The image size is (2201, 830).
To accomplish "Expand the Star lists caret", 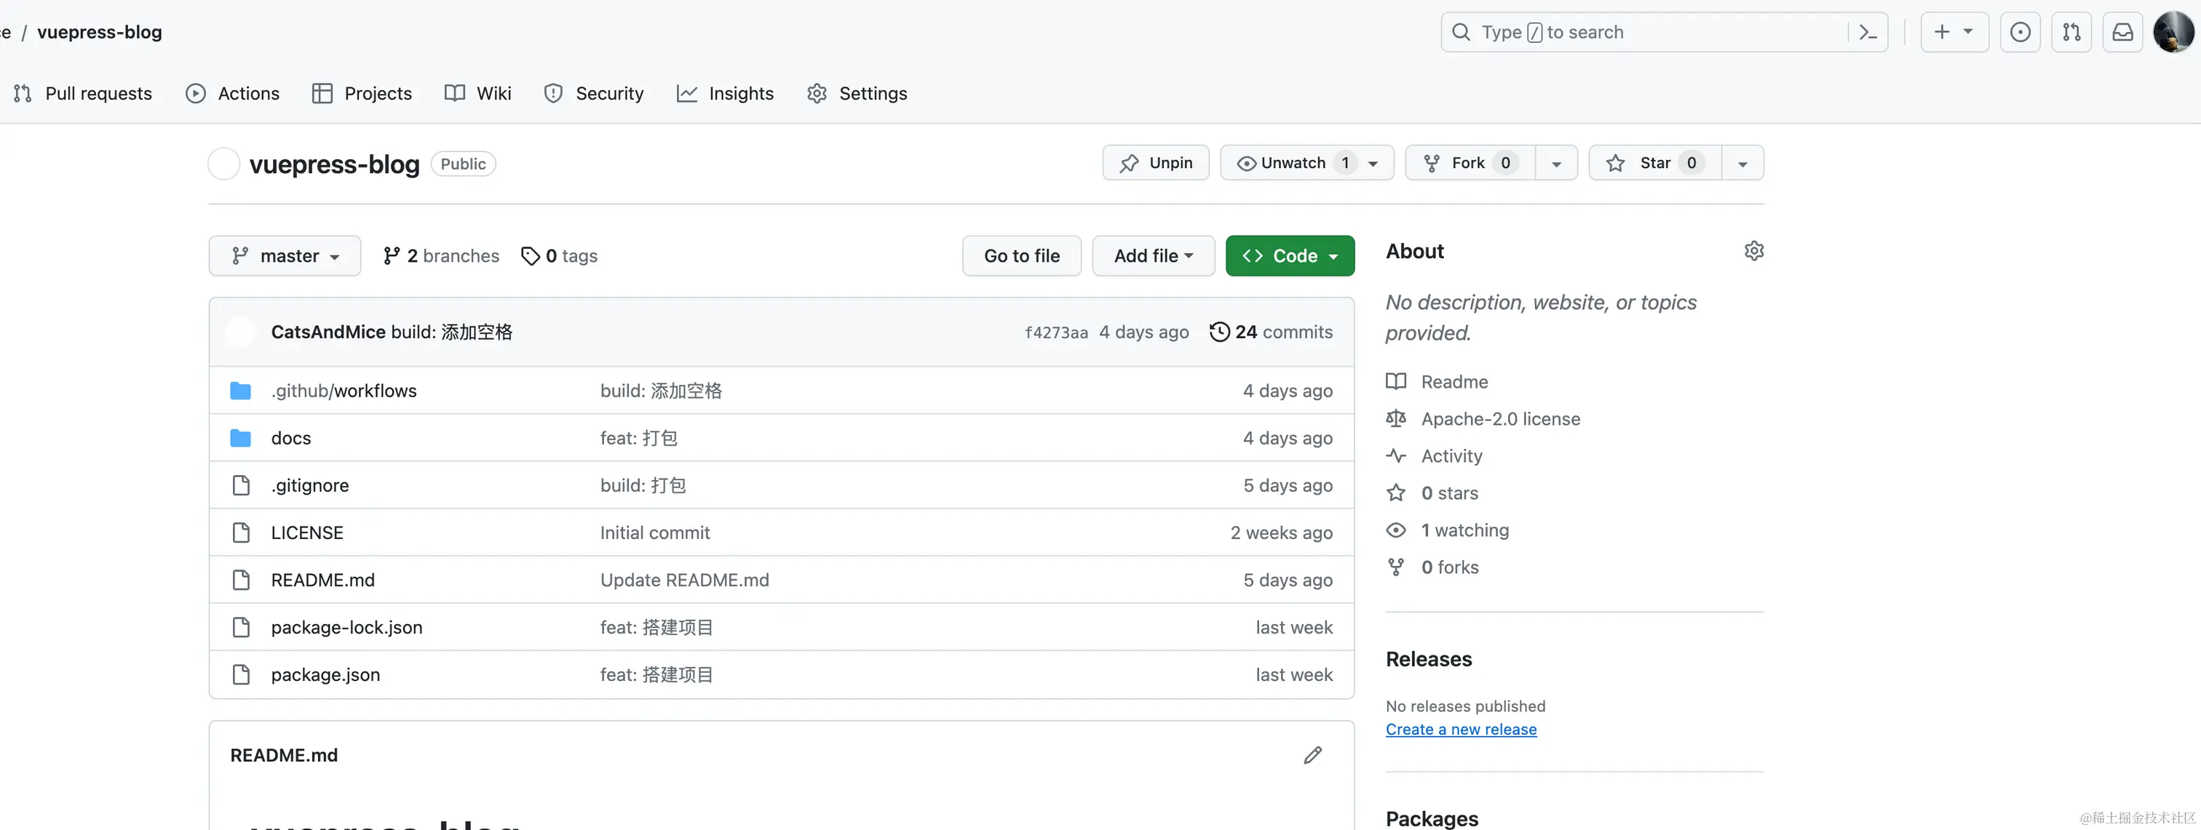I will tap(1742, 163).
